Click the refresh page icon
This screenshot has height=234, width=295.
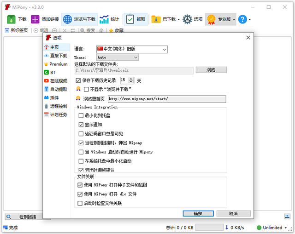pyautogui.click(x=73, y=30)
